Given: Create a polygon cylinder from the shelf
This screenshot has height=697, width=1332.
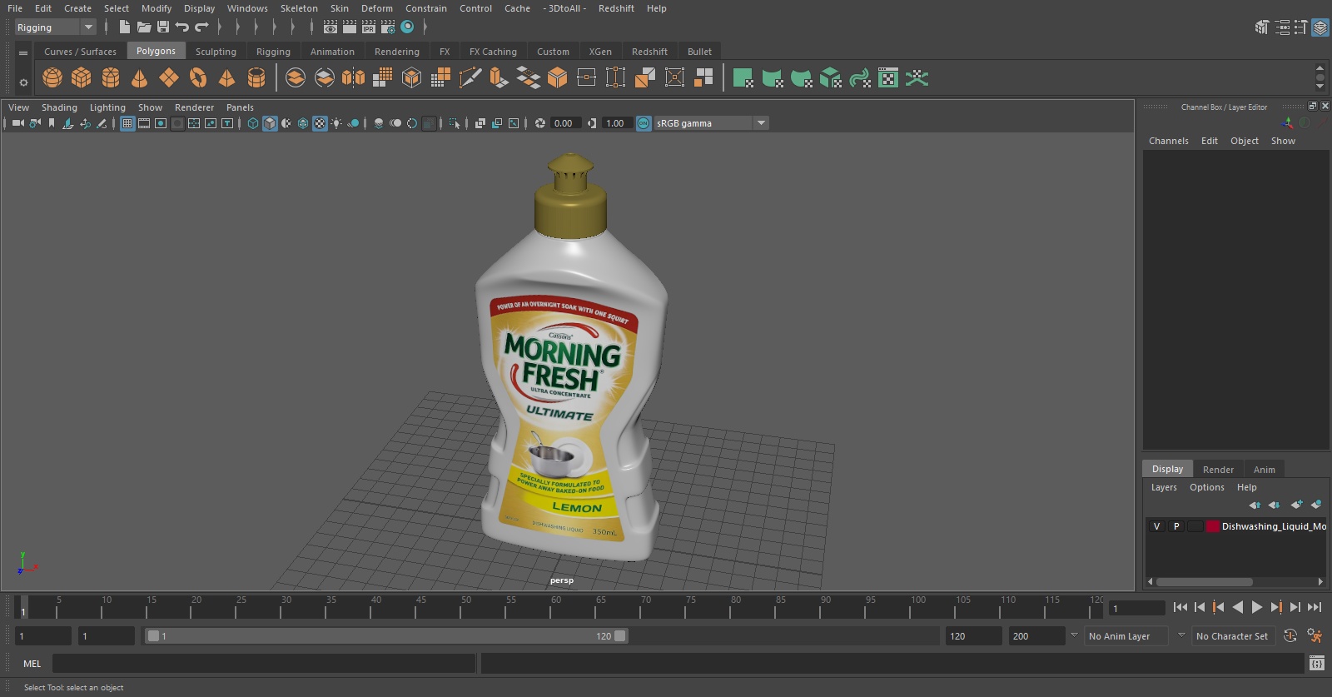Looking at the screenshot, I should click(111, 78).
